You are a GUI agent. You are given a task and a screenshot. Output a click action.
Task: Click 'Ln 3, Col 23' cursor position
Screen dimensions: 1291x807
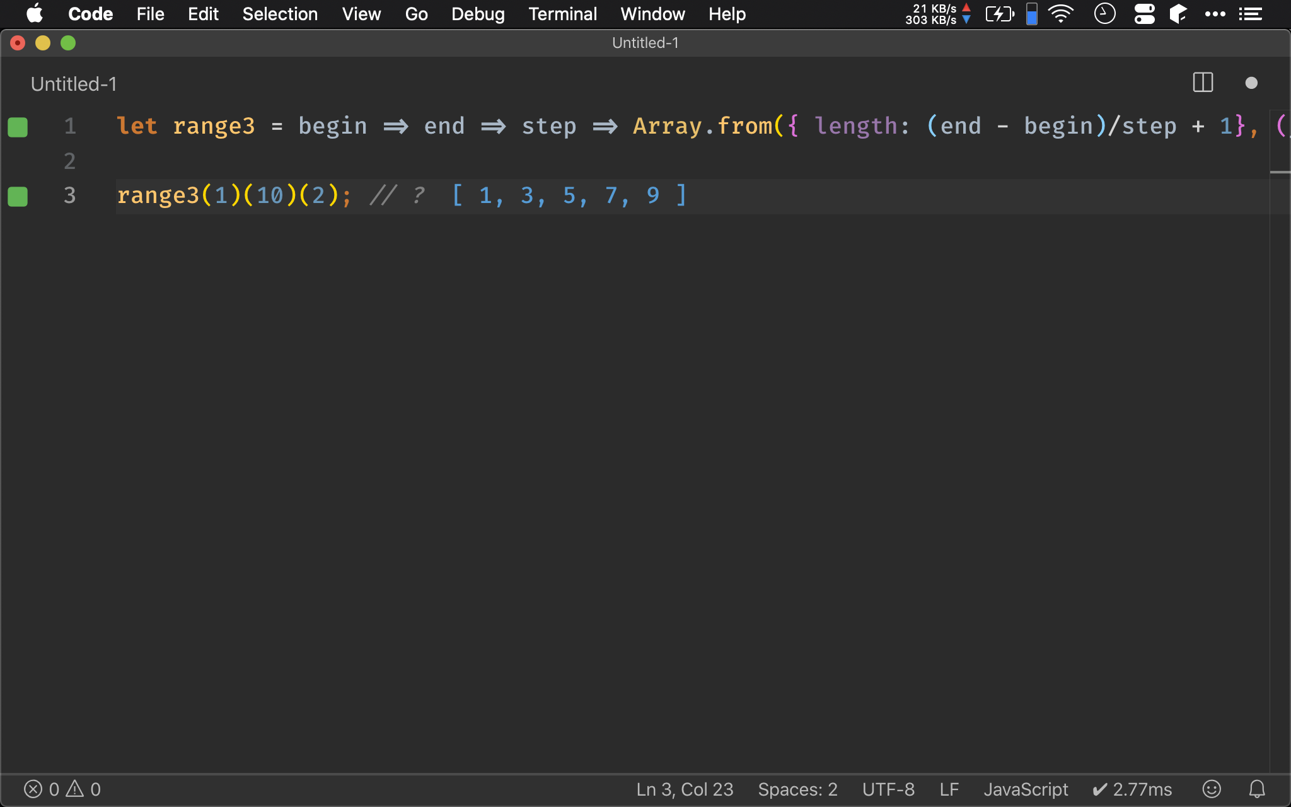pyautogui.click(x=685, y=789)
